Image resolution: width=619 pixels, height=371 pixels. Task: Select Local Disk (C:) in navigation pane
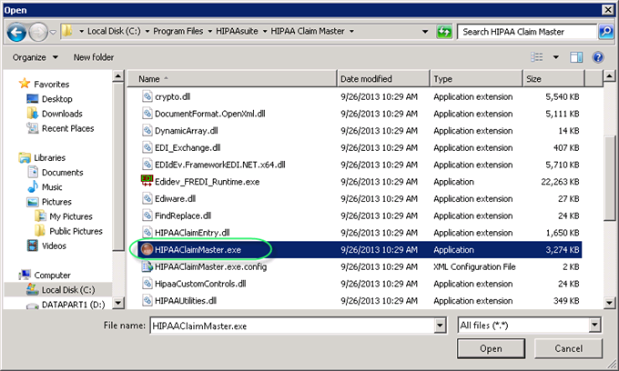pos(68,289)
